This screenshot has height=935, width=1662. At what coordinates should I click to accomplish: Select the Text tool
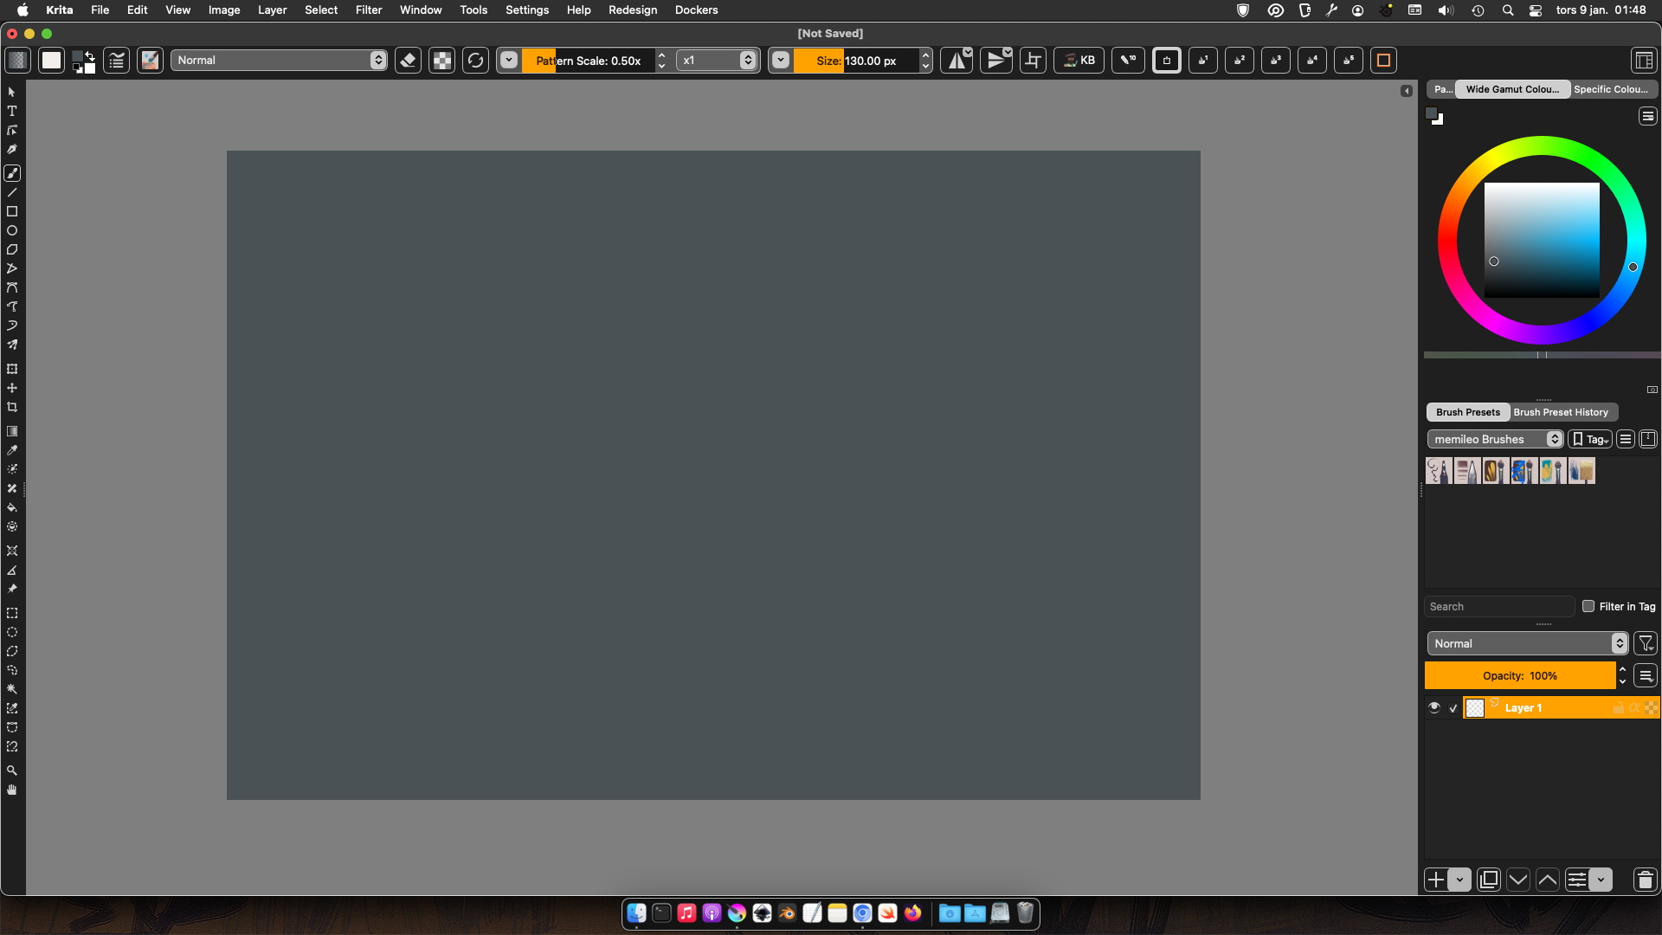[x=12, y=111]
